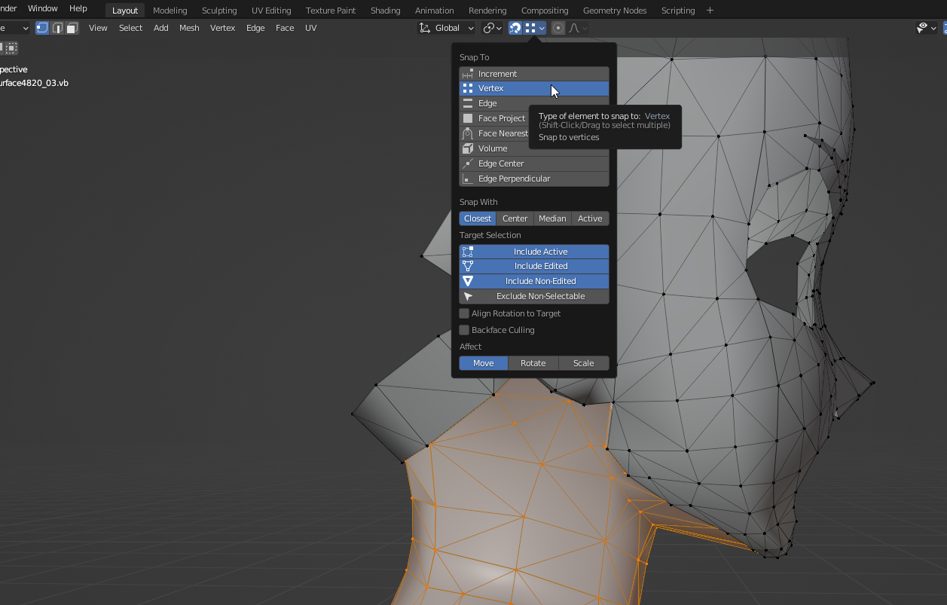Open the Mesh menu
The width and height of the screenshot is (947, 605).
coord(189,28)
